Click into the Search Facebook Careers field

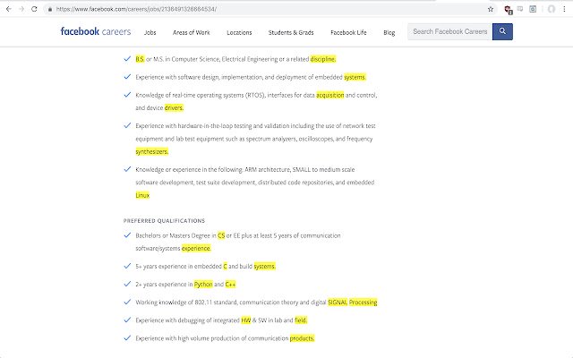(x=449, y=31)
